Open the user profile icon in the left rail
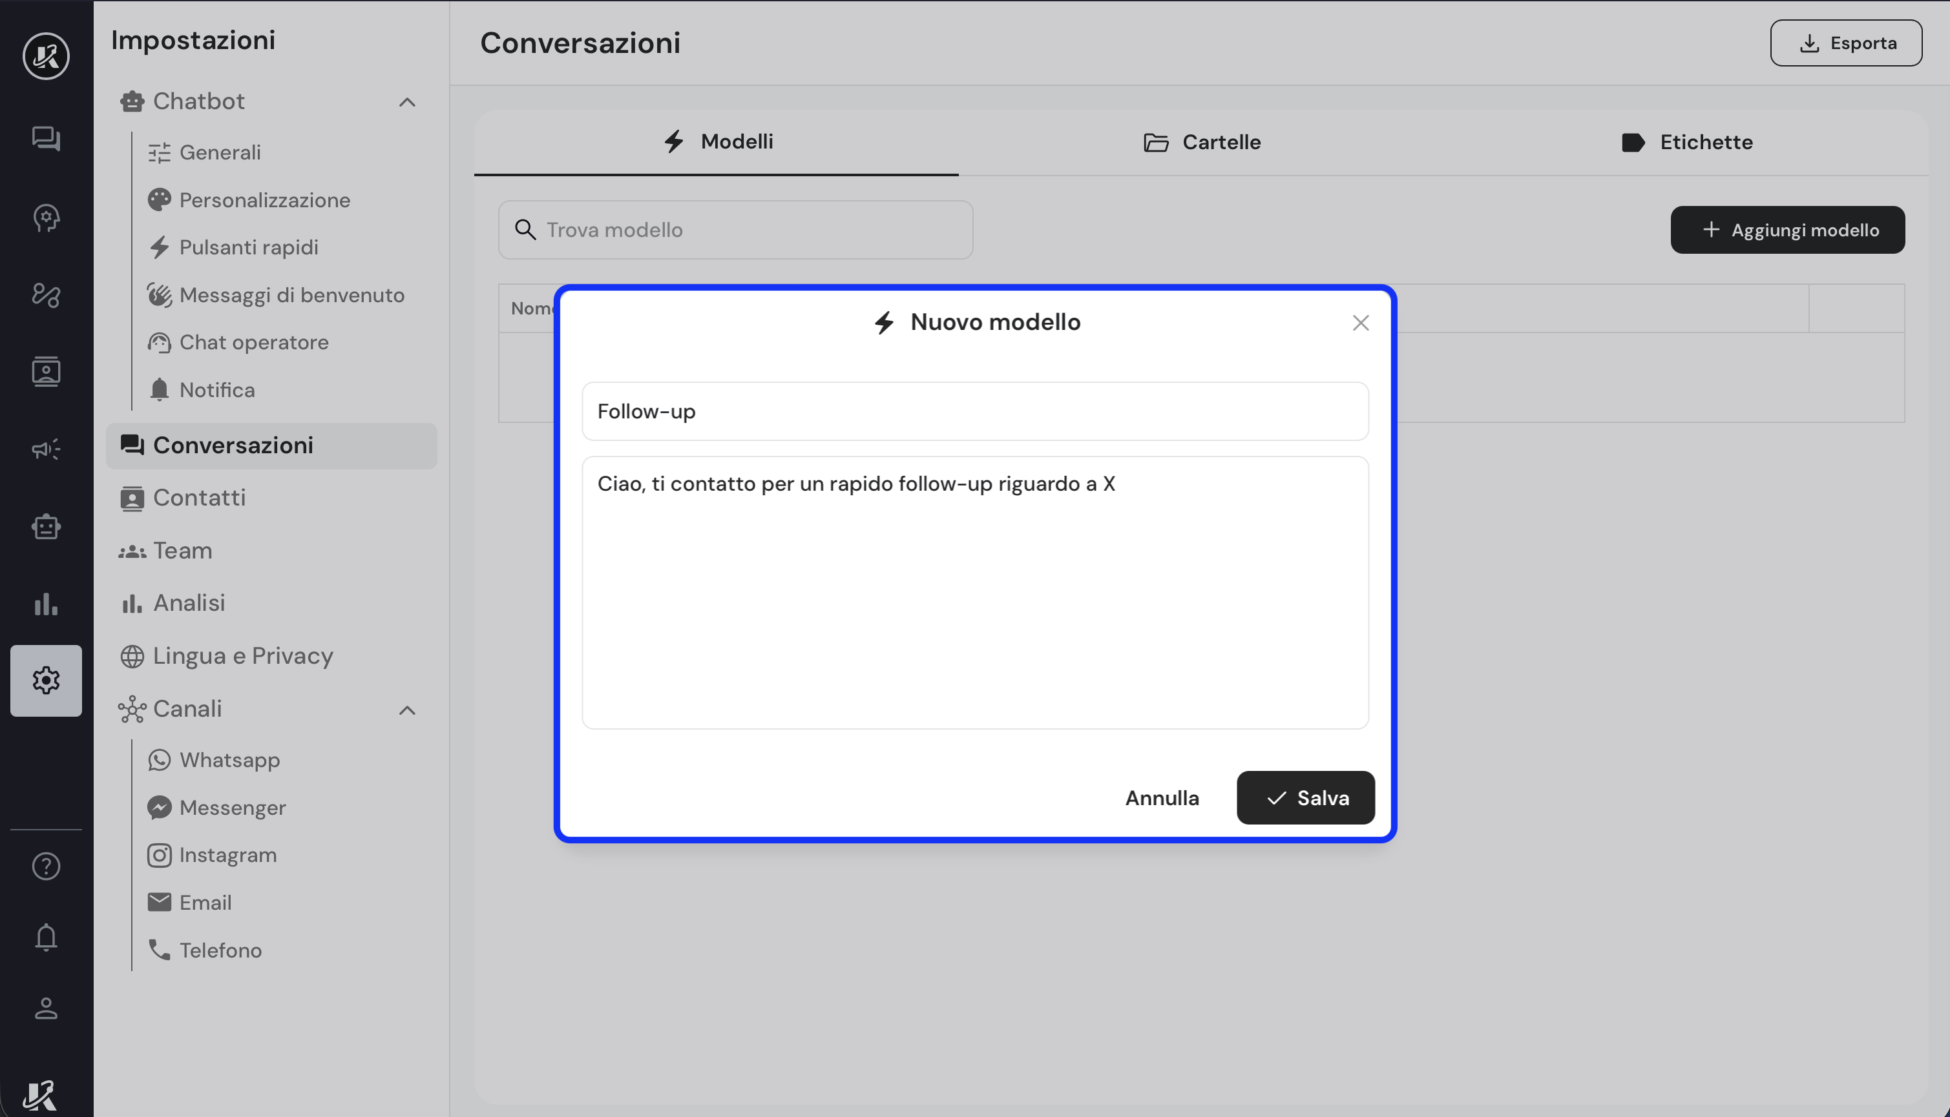The width and height of the screenshot is (1950, 1117). pyautogui.click(x=46, y=1008)
